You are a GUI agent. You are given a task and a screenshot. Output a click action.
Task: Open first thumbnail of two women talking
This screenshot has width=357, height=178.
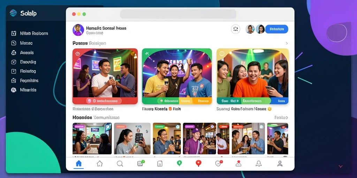click(x=92, y=138)
